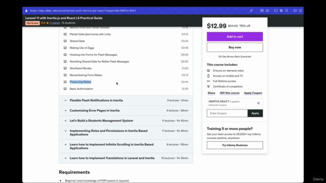
Task: Click video icon beside Revisiting Shared Data lecture
Action: click(65, 62)
